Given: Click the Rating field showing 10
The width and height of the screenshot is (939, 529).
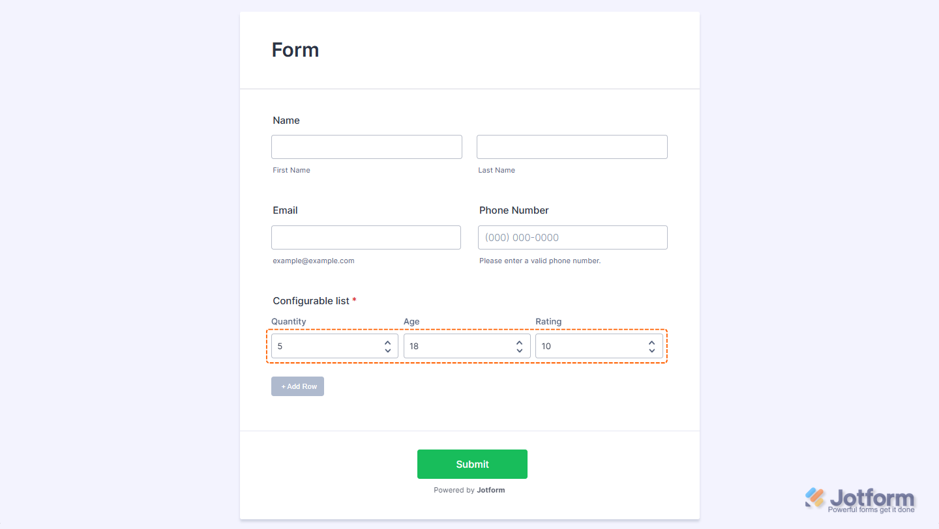Looking at the screenshot, I should click(x=590, y=346).
